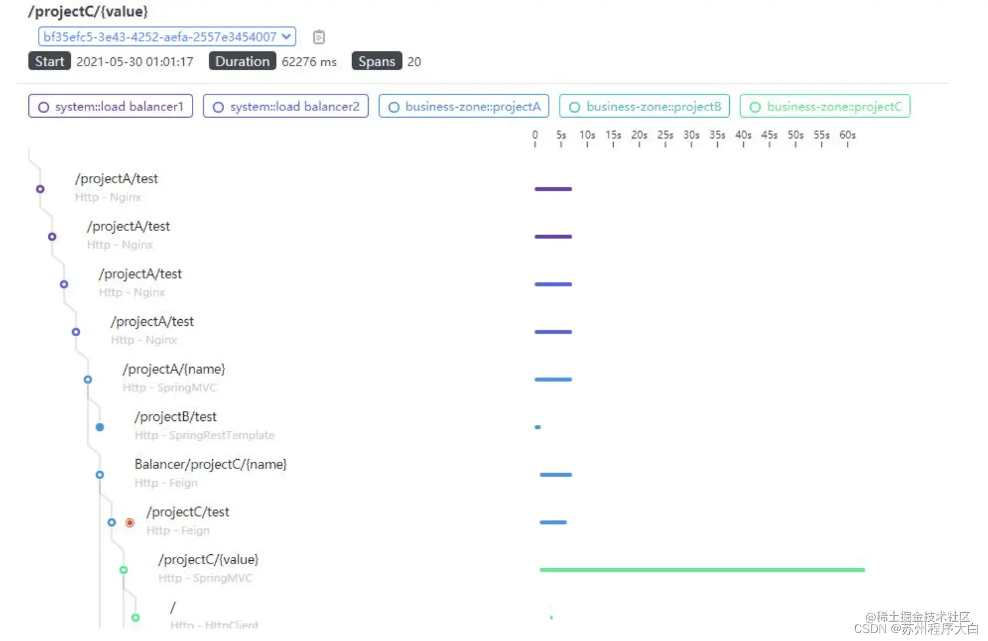The height and width of the screenshot is (641, 988).
Task: Select the blue /projectC/test span node circle
Action: (112, 522)
